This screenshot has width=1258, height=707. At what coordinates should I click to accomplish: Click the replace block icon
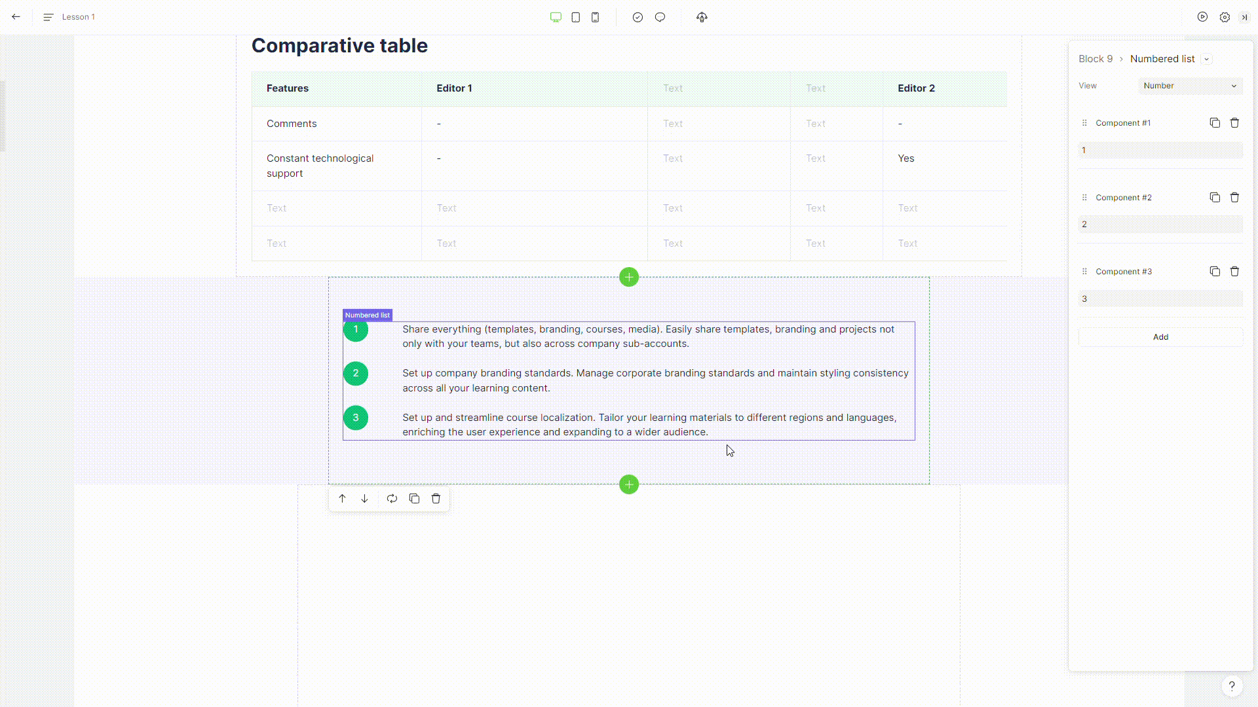click(x=392, y=499)
